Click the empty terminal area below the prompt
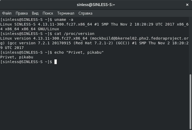Image resolution: width=192 pixels, height=130 pixels. pyautogui.click(x=94, y=97)
